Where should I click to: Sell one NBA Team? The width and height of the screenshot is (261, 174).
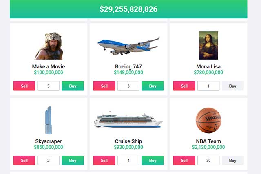point(184,161)
